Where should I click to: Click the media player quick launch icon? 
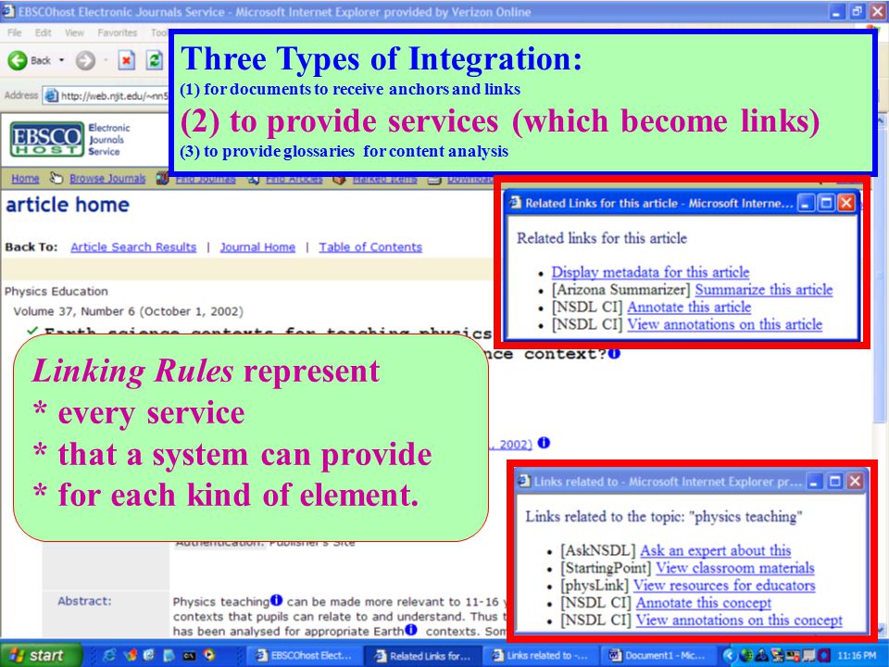tap(209, 655)
